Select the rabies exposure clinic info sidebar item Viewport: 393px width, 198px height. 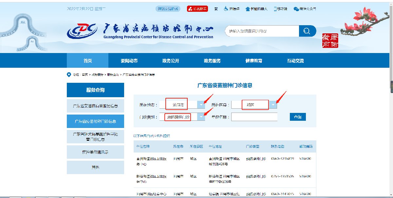(x=95, y=136)
